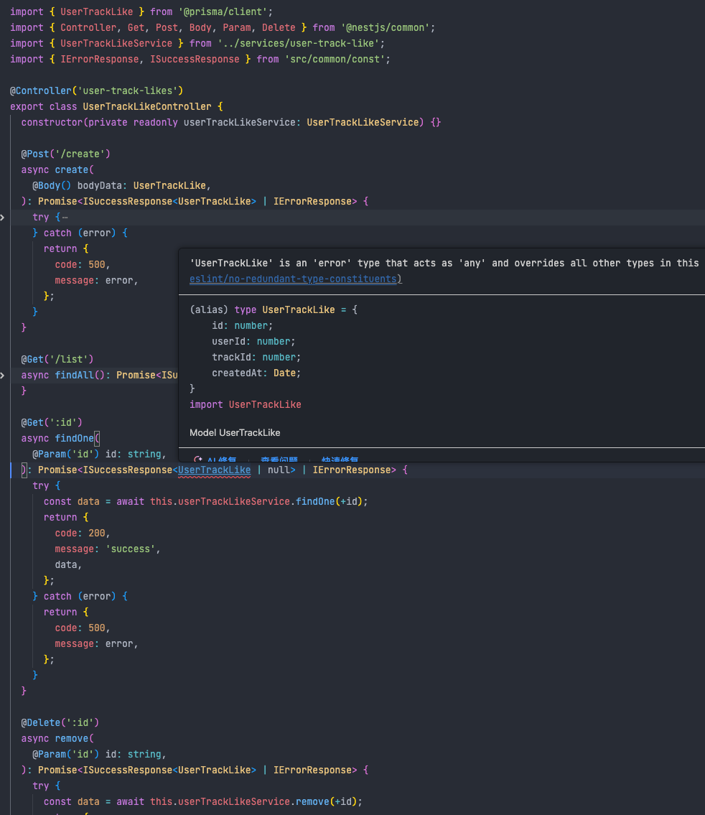Click 'Delete' in the nestjs import list
705x815 pixels.
[x=279, y=27]
